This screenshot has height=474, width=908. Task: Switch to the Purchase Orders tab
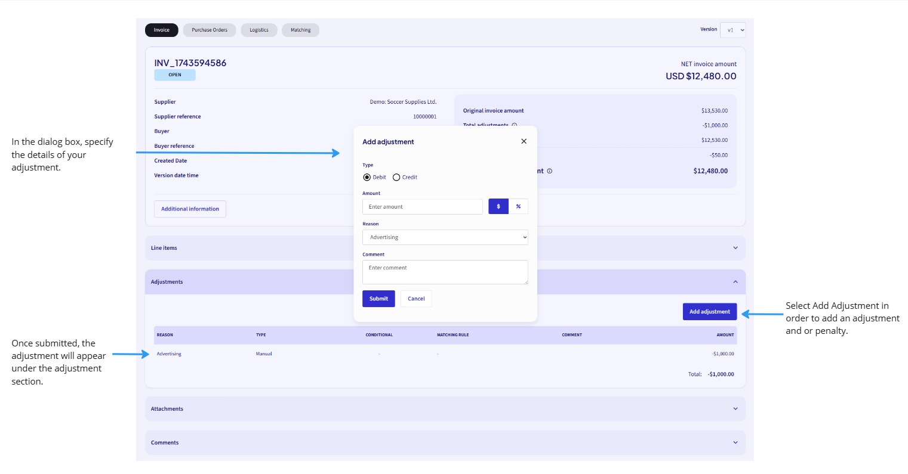[210, 30]
